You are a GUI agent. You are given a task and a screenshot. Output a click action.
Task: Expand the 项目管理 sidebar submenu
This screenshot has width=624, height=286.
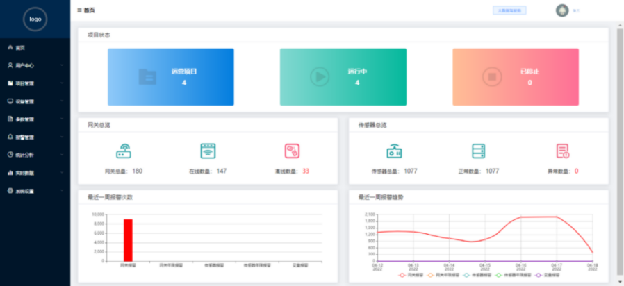(35, 83)
